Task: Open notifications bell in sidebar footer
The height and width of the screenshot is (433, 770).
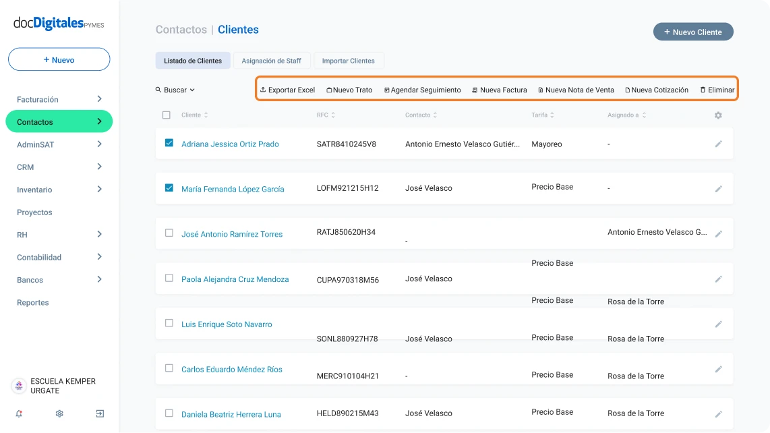Action: coord(19,414)
